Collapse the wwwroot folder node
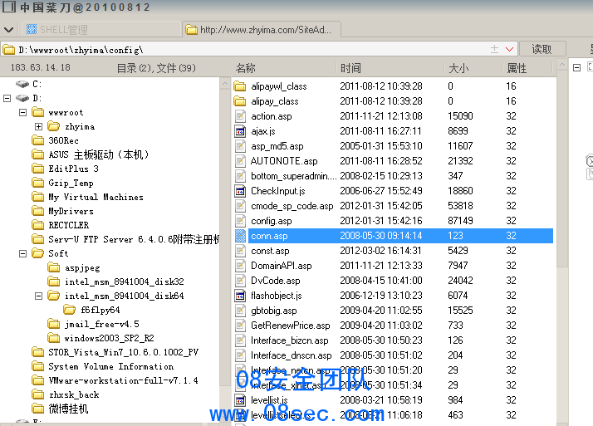Screen dimensions: 593x426 point(22,112)
